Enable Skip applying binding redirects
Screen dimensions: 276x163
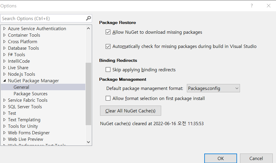[108, 70]
